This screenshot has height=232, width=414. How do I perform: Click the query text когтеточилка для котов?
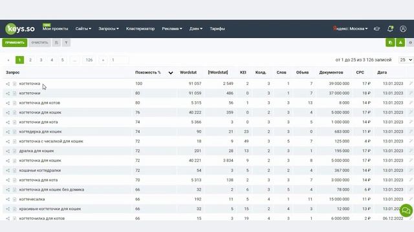coord(41,218)
